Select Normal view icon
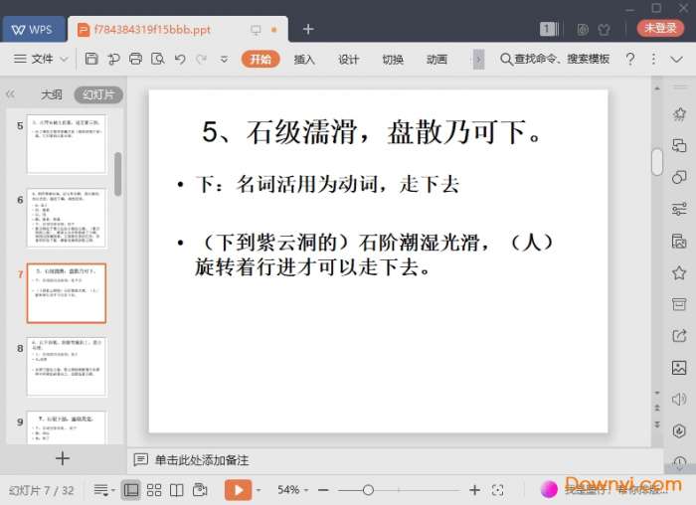Screen dimensions: 696x505 (131, 490)
